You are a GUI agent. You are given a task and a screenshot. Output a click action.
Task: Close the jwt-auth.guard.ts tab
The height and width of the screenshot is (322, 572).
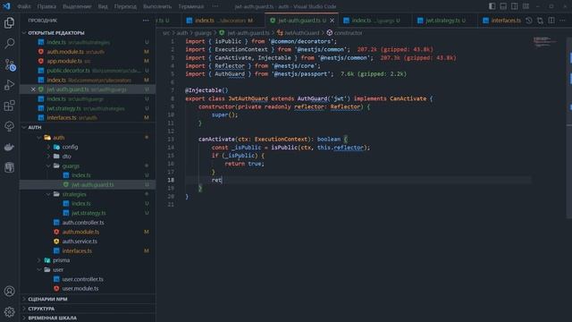[332, 21]
